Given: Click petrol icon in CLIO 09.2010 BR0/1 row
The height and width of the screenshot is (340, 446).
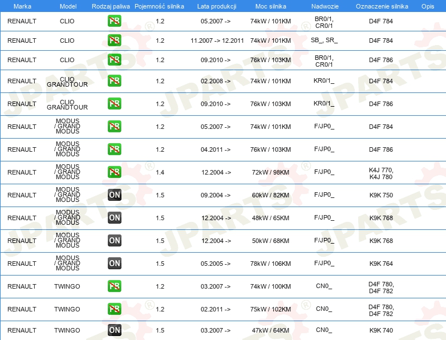Looking at the screenshot, I should point(114,60).
